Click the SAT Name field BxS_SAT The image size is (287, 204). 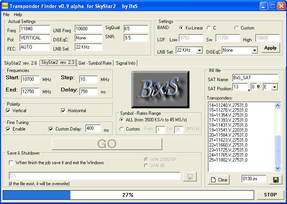pyautogui.click(x=255, y=78)
